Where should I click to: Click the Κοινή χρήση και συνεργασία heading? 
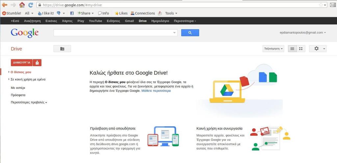[x=220, y=129]
